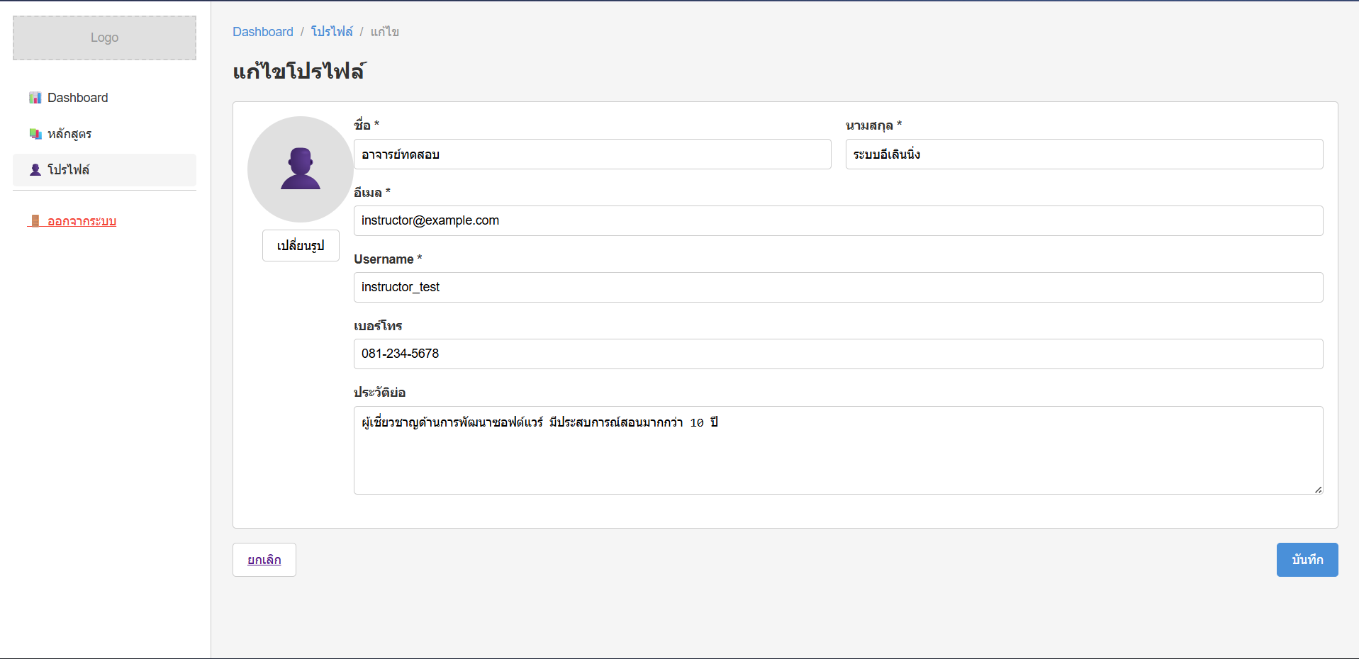Click the profile avatar picture
The width and height of the screenshot is (1359, 659).
point(300,169)
